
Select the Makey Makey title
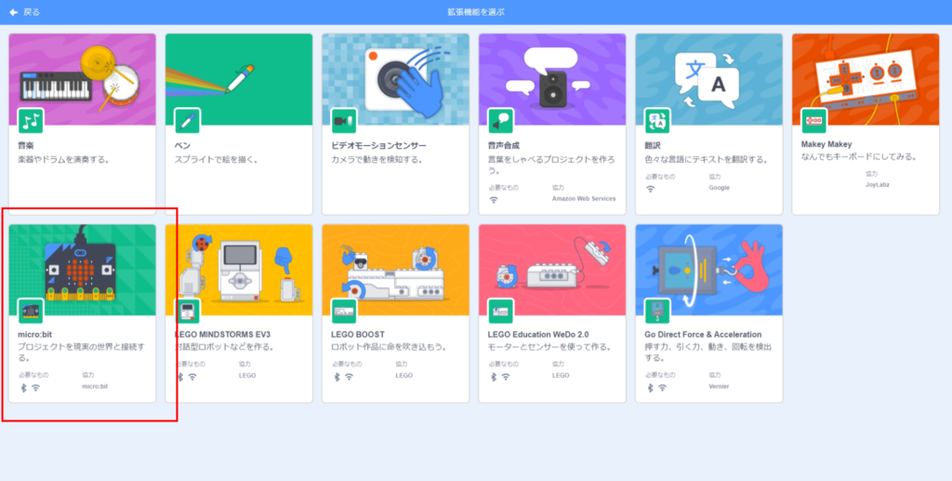[x=826, y=144]
